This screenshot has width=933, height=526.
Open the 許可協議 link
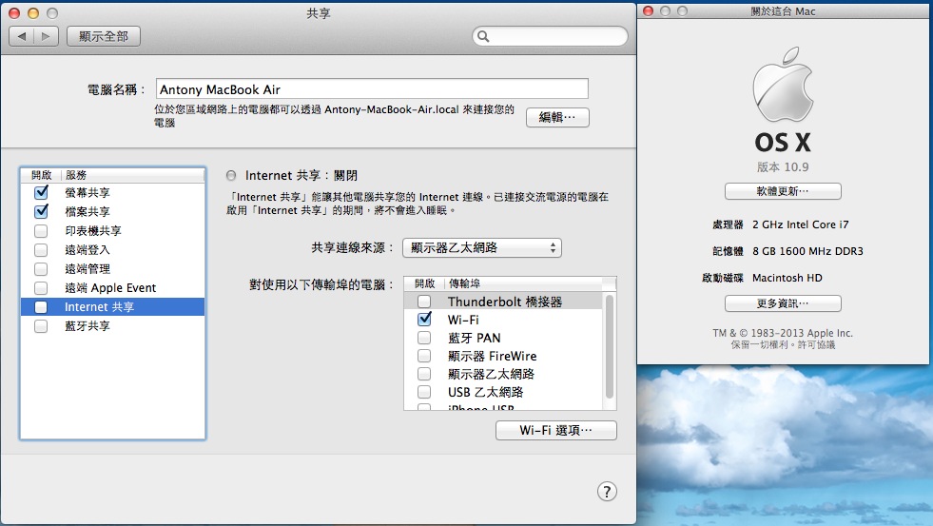coord(817,344)
